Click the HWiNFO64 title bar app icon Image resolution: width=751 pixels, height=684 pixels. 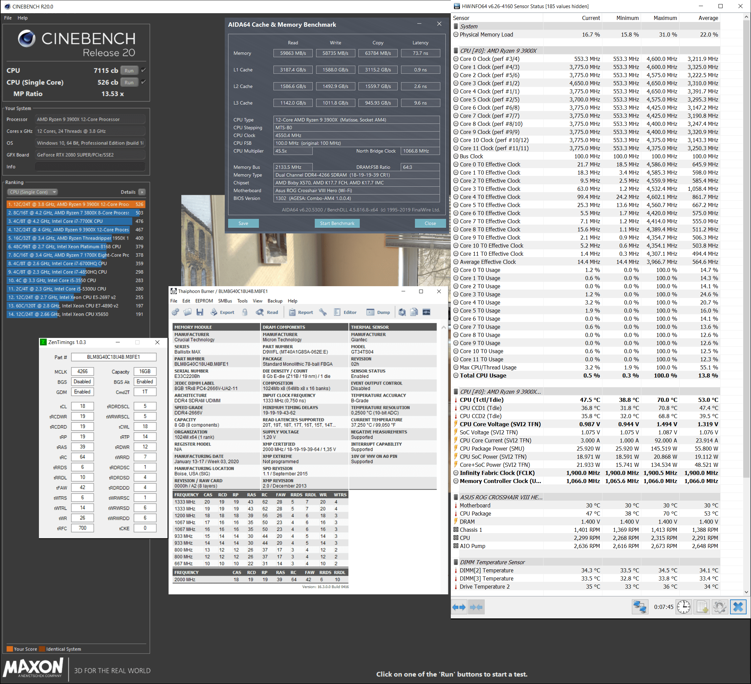[457, 6]
